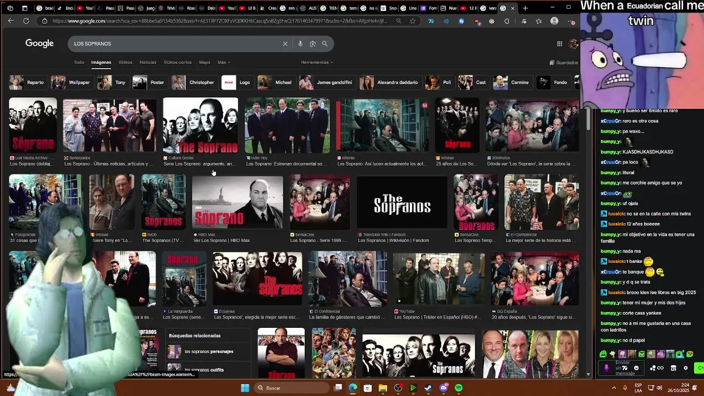Open the Fandom The Sopranos logo thumbnail
The height and width of the screenshot is (396, 704).
pyautogui.click(x=402, y=202)
